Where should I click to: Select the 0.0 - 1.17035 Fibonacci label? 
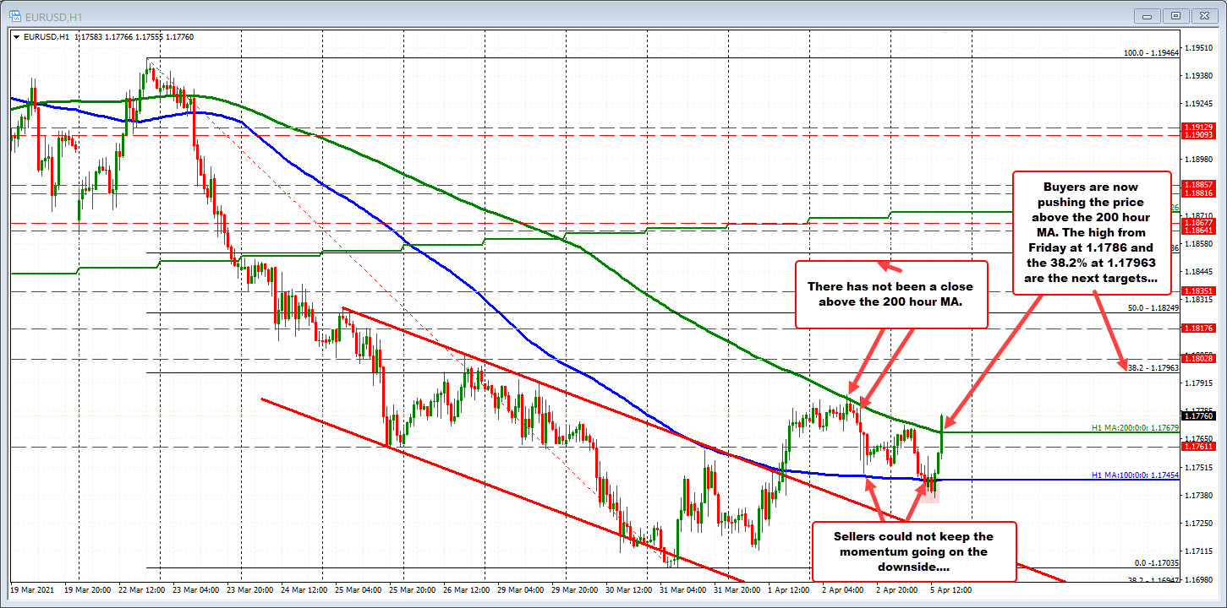click(x=1156, y=562)
